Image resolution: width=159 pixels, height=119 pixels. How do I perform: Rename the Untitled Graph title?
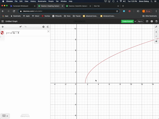point(12,21)
